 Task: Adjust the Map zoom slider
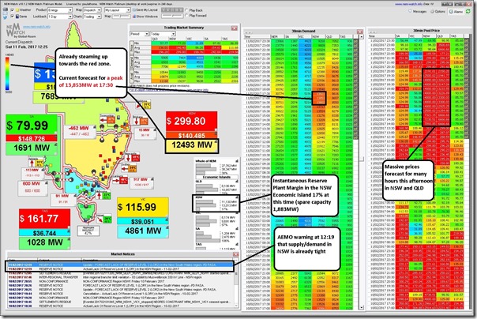[x=121, y=16]
